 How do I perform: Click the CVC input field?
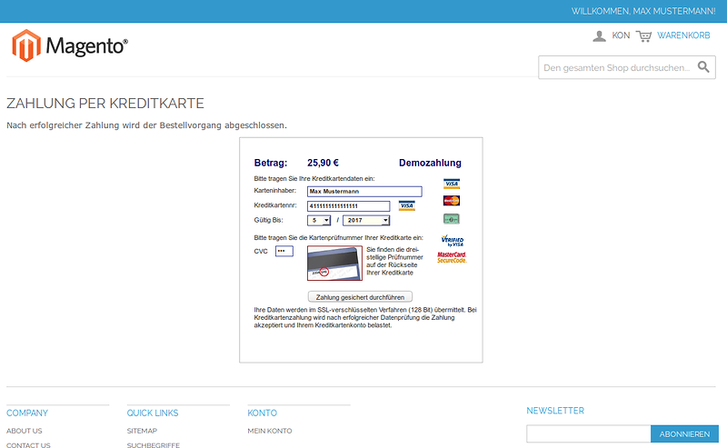(284, 251)
